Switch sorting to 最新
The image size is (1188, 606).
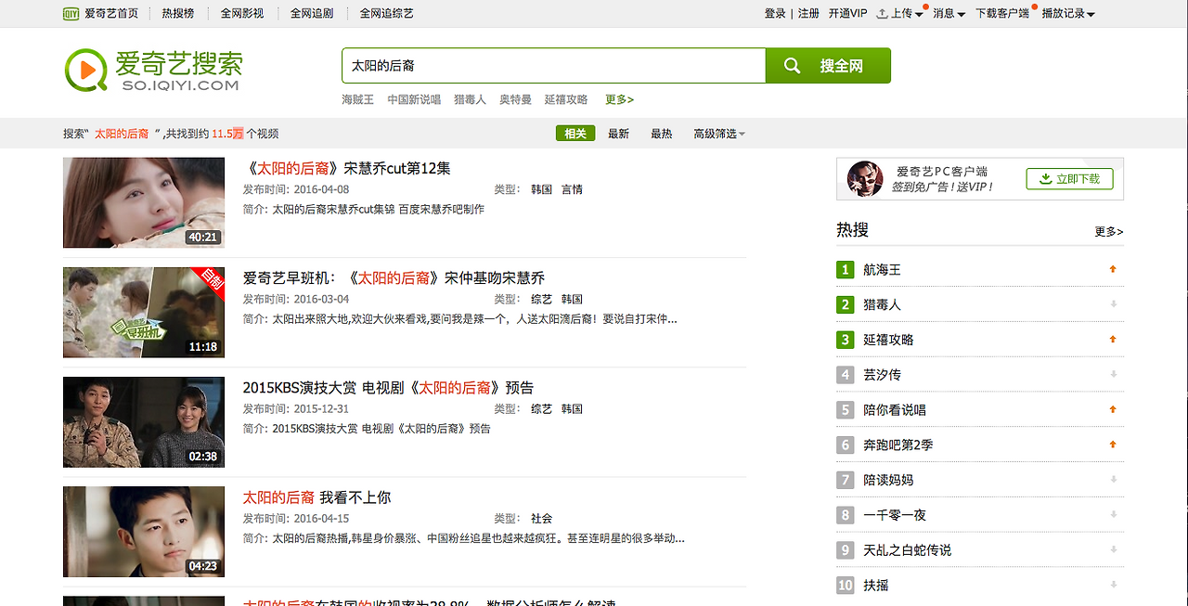click(x=618, y=134)
